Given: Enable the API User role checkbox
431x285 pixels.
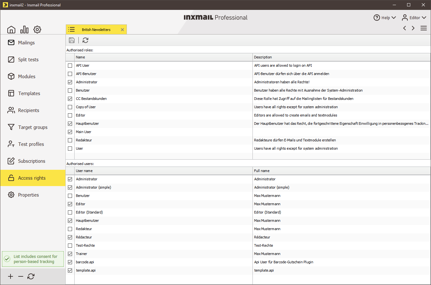Looking at the screenshot, I should coord(70,65).
